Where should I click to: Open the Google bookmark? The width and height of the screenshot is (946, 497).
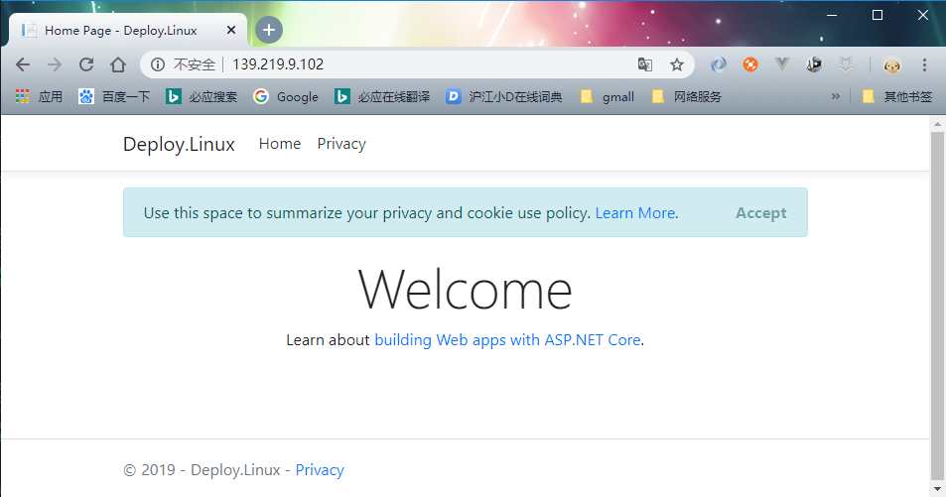pos(286,96)
